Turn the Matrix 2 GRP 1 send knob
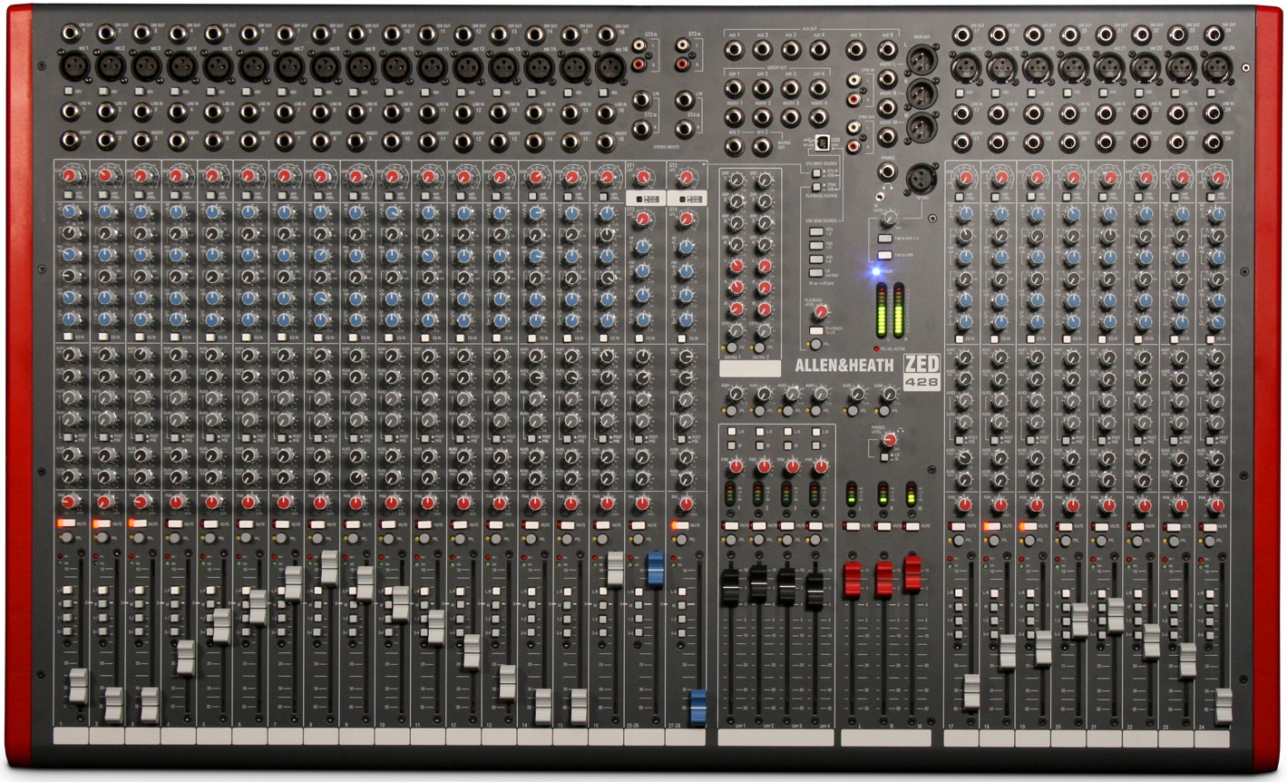The image size is (1287, 782). pyautogui.click(x=764, y=180)
